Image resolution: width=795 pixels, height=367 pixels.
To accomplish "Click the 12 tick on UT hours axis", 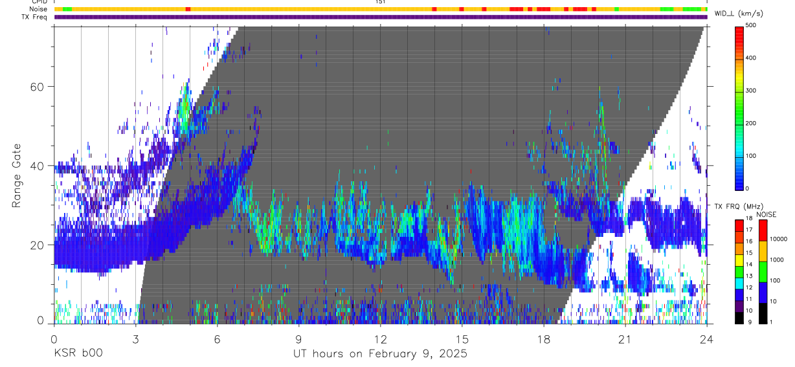I will (x=381, y=339).
